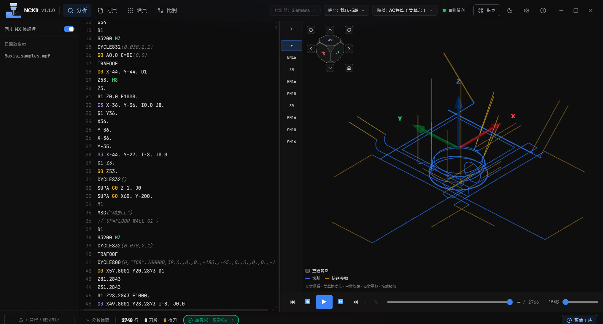Click 開啟 / 拖曳加入 upload button
The width and height of the screenshot is (603, 324).
(x=39, y=319)
